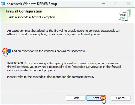
Task: Uncheck the Windows firewall exception checkbox
Action: click(9, 51)
